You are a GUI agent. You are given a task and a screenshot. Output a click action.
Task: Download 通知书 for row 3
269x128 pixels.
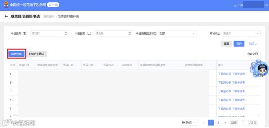point(225,91)
